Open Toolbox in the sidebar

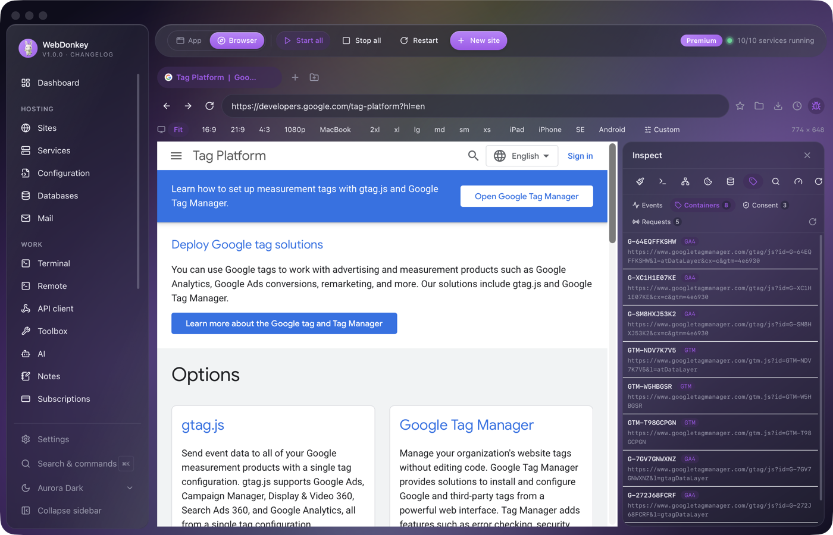point(77,331)
